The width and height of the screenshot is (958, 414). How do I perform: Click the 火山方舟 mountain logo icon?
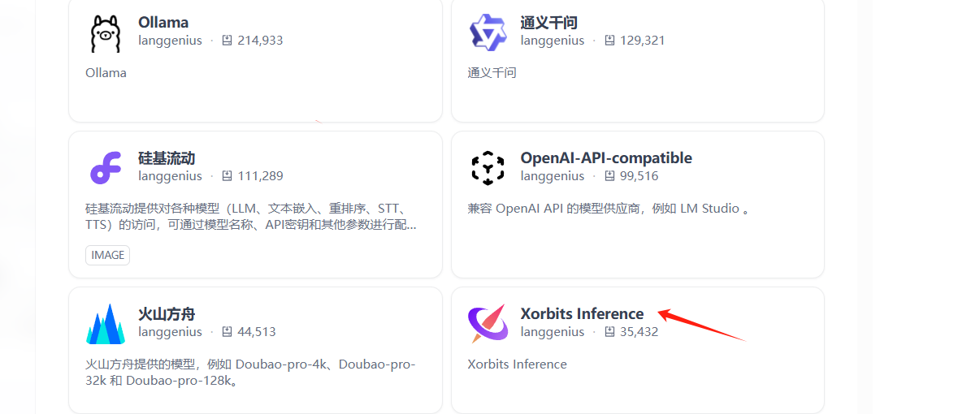106,324
